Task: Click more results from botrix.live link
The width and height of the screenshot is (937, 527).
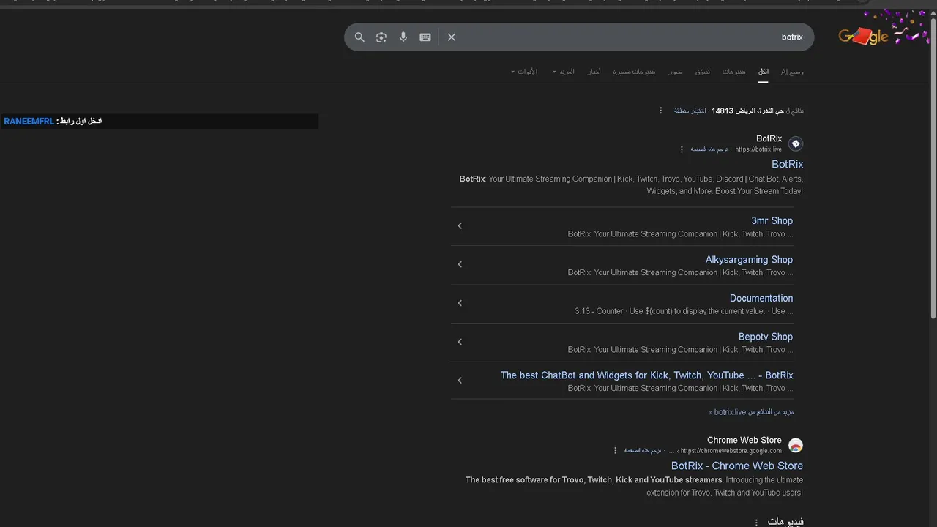Action: coord(751,412)
